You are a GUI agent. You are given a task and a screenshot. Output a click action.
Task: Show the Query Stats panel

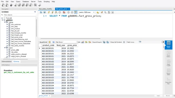pyautogui.click(x=169, y=72)
